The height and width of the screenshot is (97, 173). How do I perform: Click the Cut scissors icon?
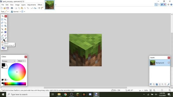click(16, 8)
